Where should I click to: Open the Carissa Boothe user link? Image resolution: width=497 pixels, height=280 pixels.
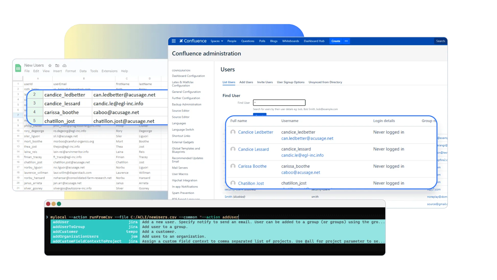252,166
